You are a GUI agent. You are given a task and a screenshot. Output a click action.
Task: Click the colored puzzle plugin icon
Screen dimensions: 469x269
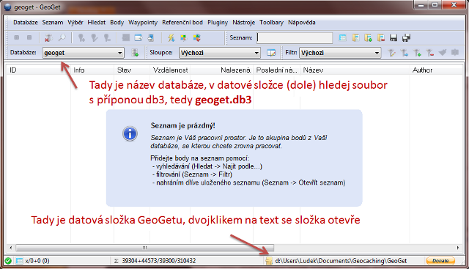184,37
